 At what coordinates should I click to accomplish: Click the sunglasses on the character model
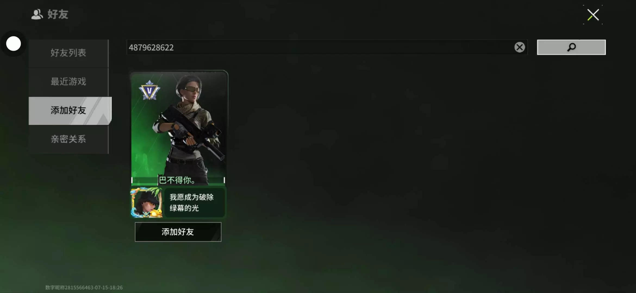[192, 89]
